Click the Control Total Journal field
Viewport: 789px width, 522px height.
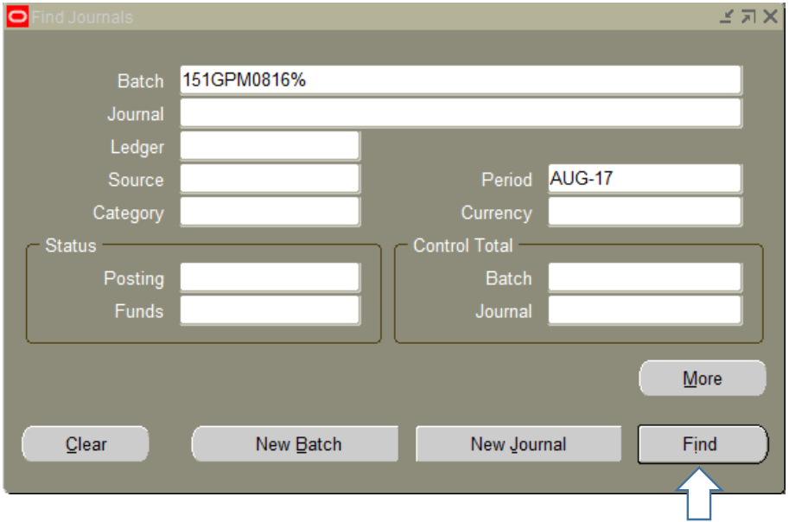pos(645,310)
